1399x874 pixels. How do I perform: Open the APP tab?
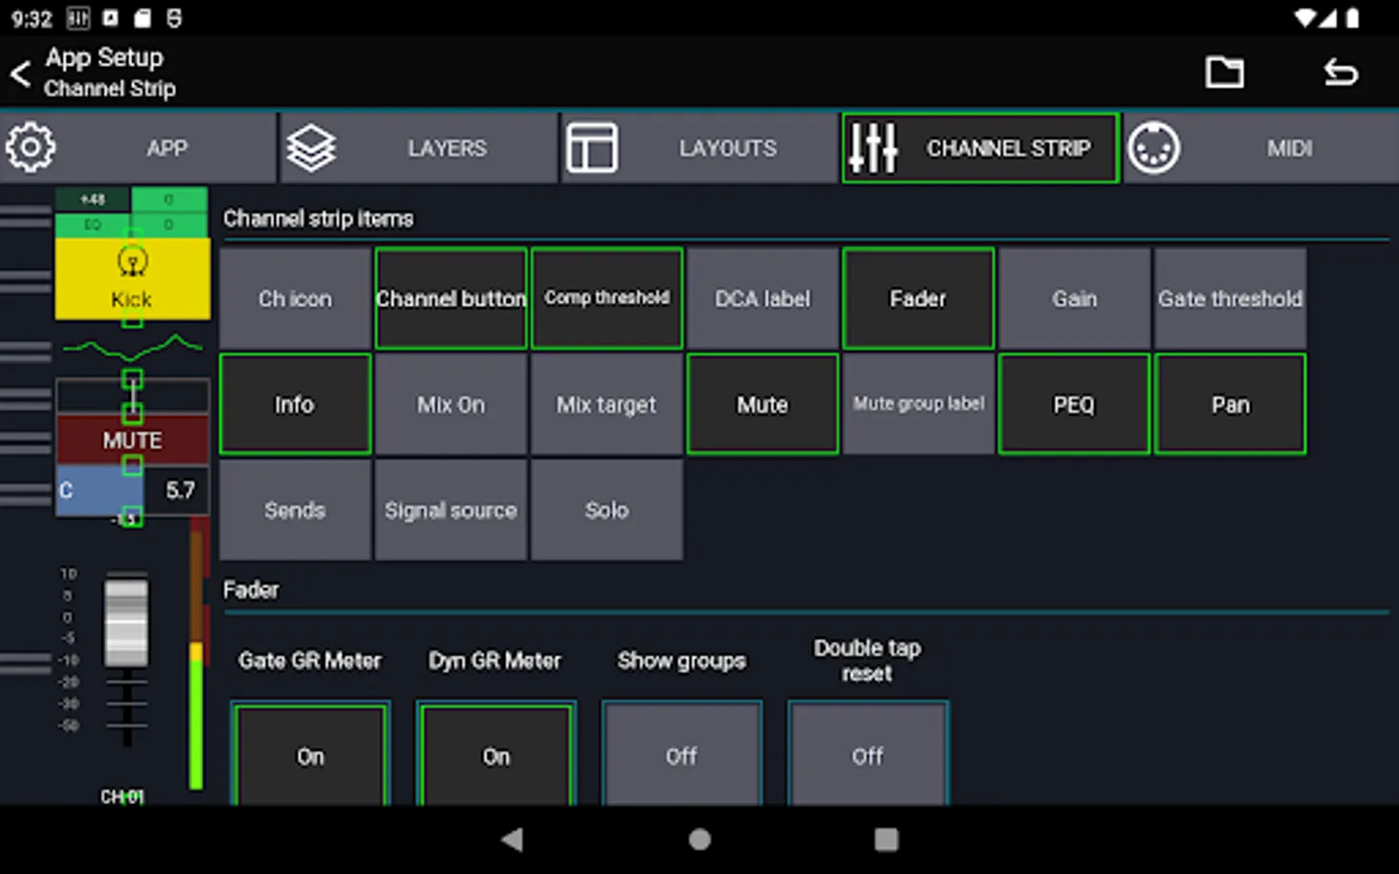[139, 148]
